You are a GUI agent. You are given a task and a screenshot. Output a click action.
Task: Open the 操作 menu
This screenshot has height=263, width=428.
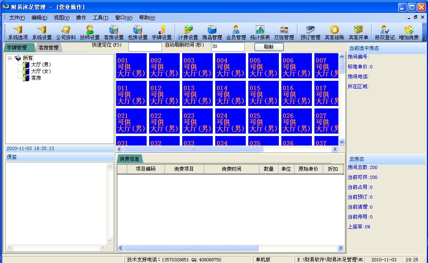[81, 18]
